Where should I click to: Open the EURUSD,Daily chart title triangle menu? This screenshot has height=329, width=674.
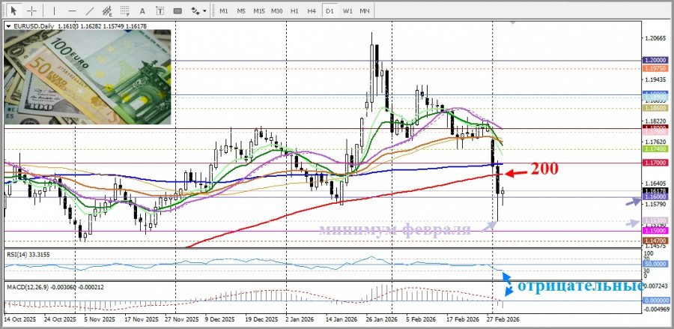click(8, 26)
